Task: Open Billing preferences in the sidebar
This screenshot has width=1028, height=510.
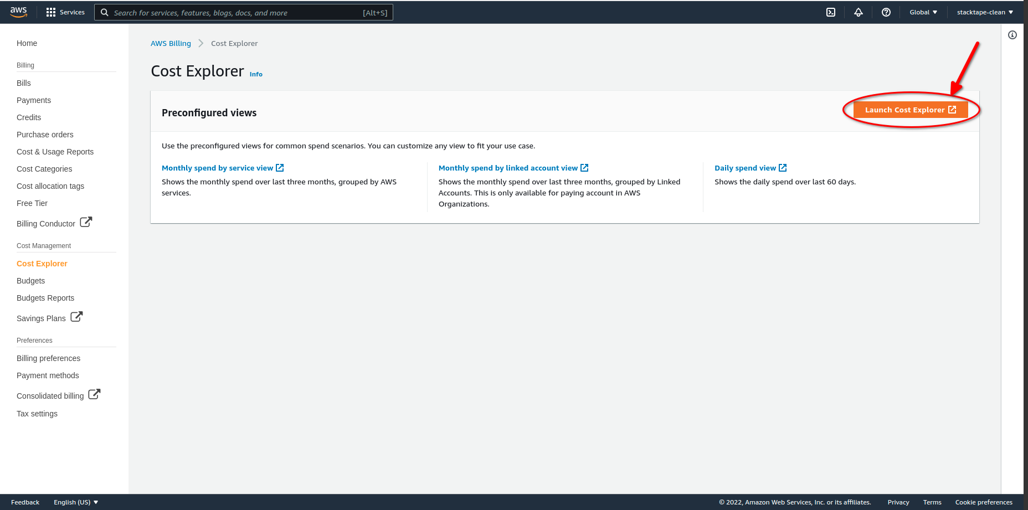Action: coord(48,358)
